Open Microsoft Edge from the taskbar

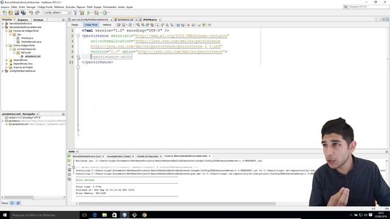(x=94, y=215)
